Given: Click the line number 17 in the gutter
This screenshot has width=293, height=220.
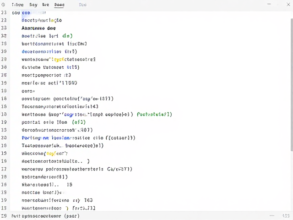Looking at the screenshot, I should [4, 169].
